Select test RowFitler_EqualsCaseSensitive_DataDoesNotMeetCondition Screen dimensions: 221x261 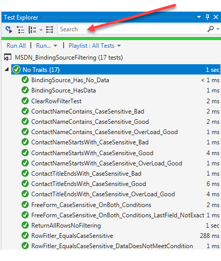tap(112, 246)
